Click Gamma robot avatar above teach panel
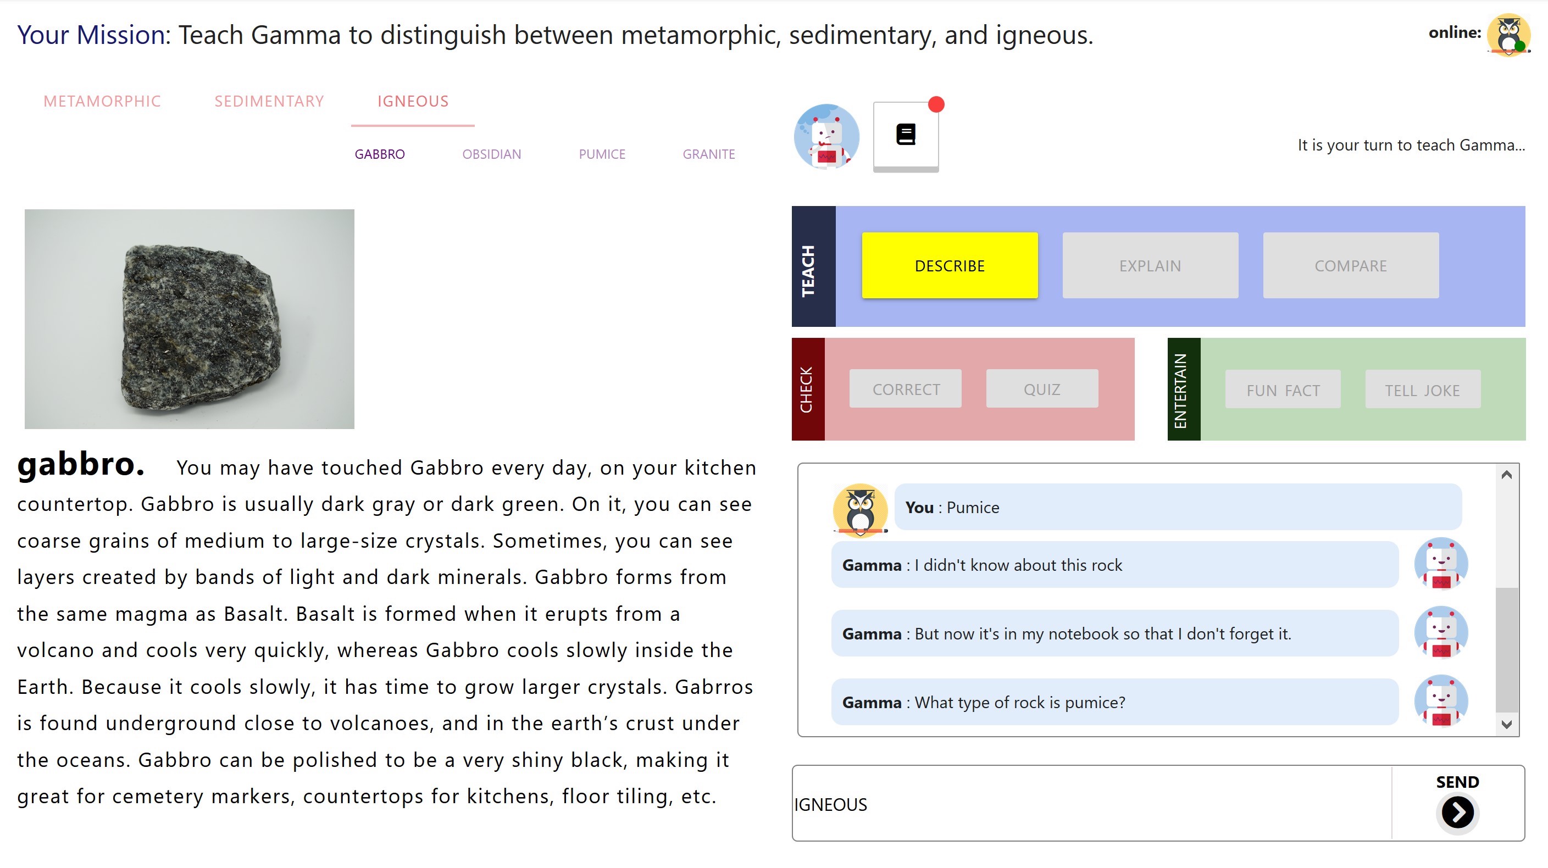This screenshot has height=868, width=1548. click(826, 136)
